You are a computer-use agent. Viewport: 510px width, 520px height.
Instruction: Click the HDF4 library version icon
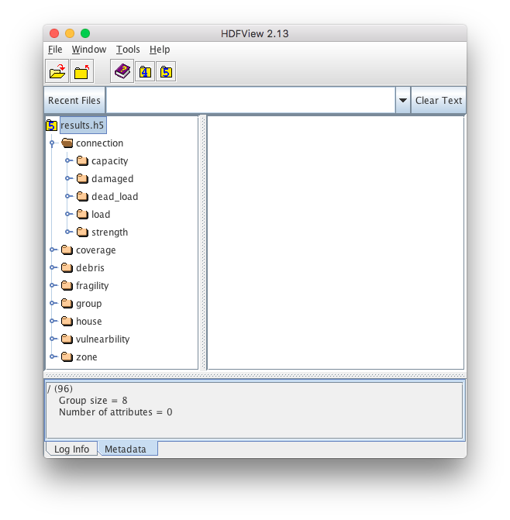coord(145,71)
